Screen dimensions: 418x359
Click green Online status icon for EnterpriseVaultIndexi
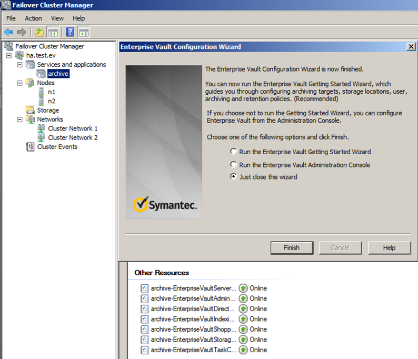243,319
